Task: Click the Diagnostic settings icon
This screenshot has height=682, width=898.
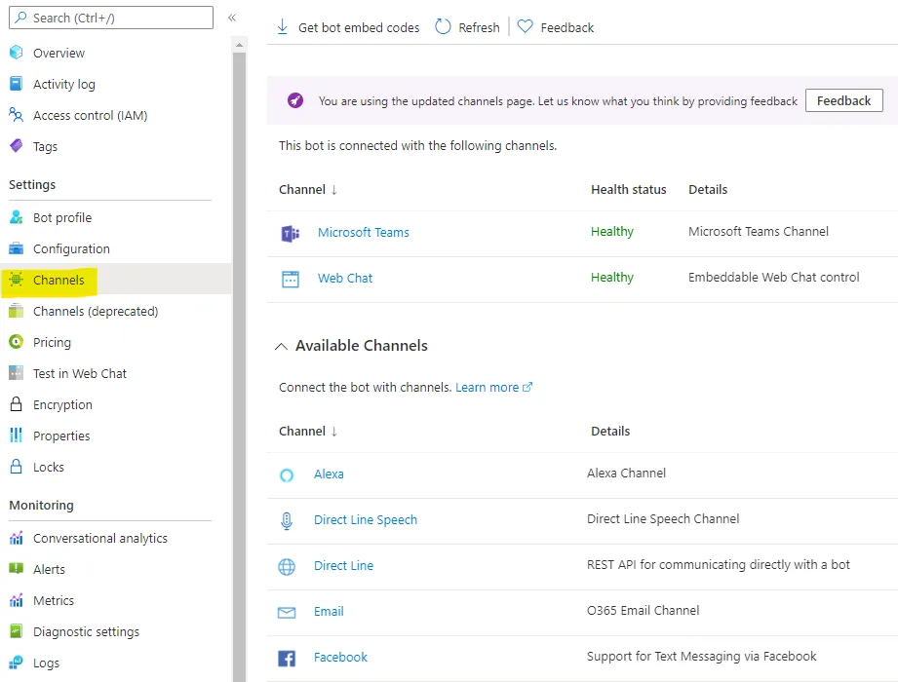Action: coord(16,631)
